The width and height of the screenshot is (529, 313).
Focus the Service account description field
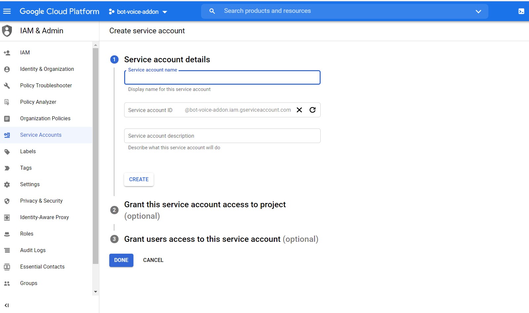[x=222, y=136]
